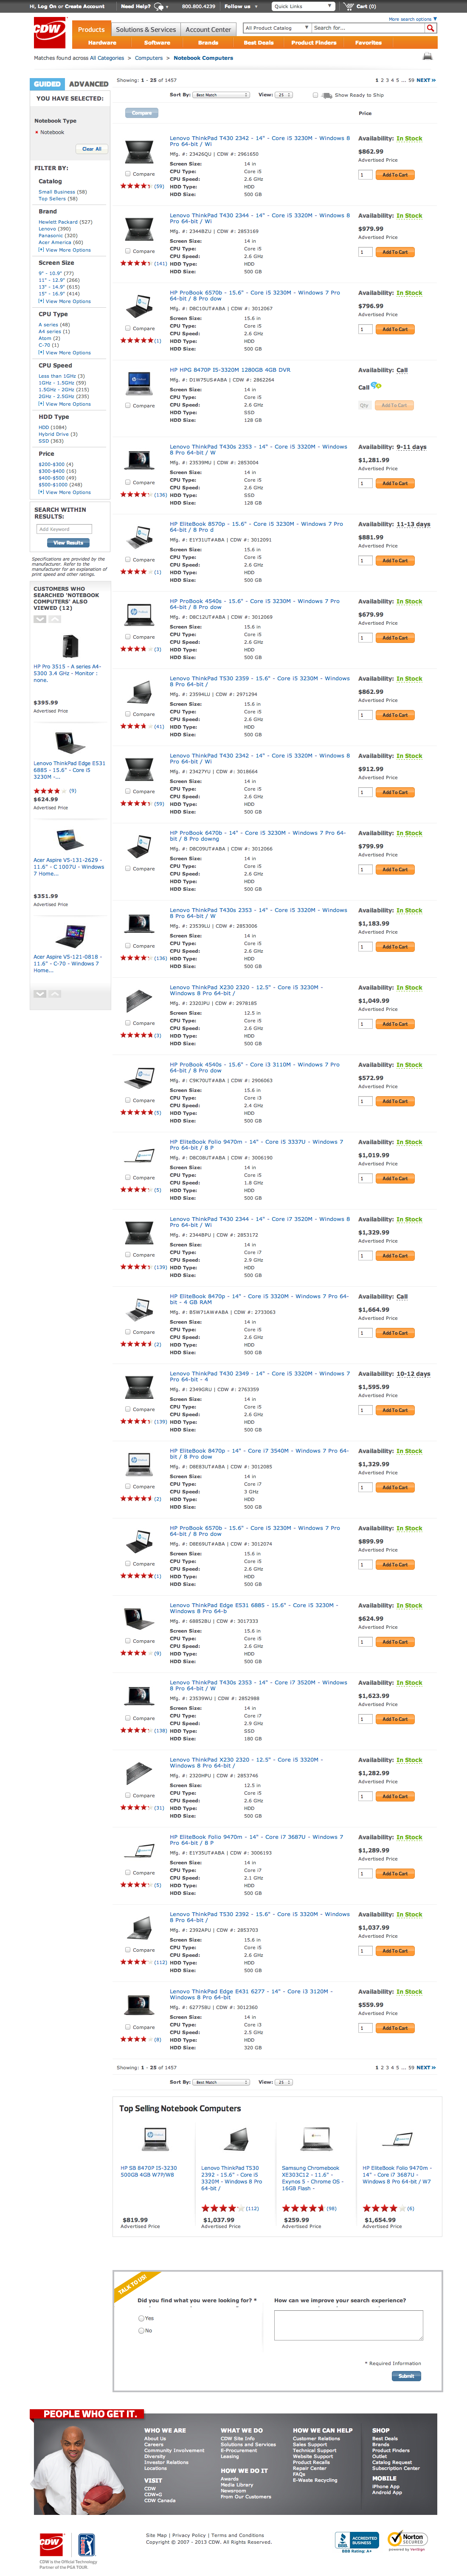Open the HP Pro 3515 desktop thumbnail

pyautogui.click(x=69, y=645)
